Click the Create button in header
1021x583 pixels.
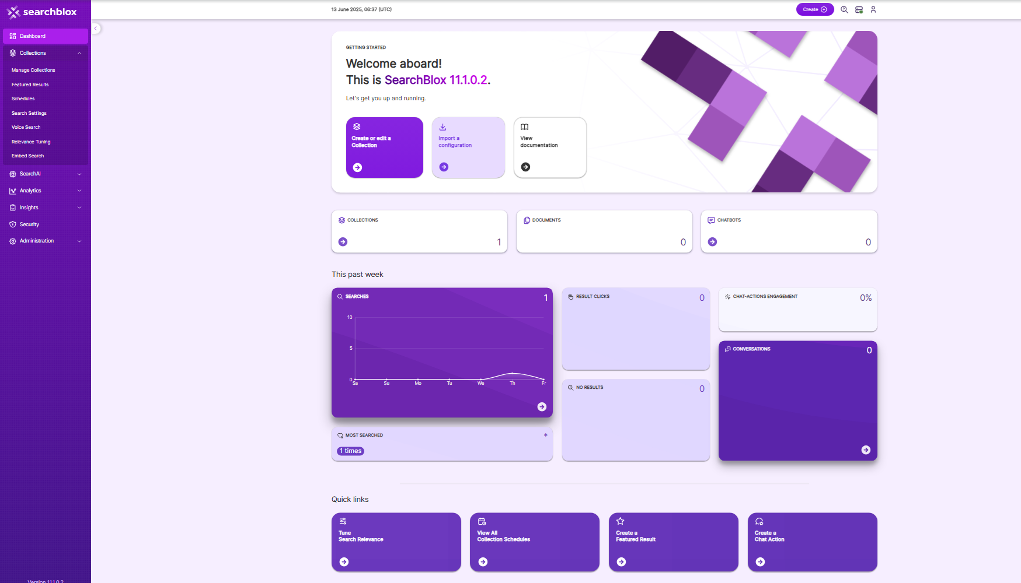tap(815, 9)
